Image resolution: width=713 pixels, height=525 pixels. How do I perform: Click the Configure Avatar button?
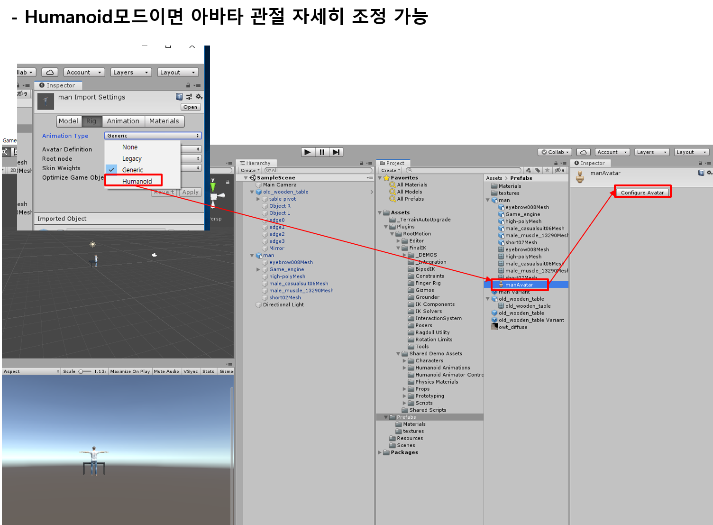point(642,192)
